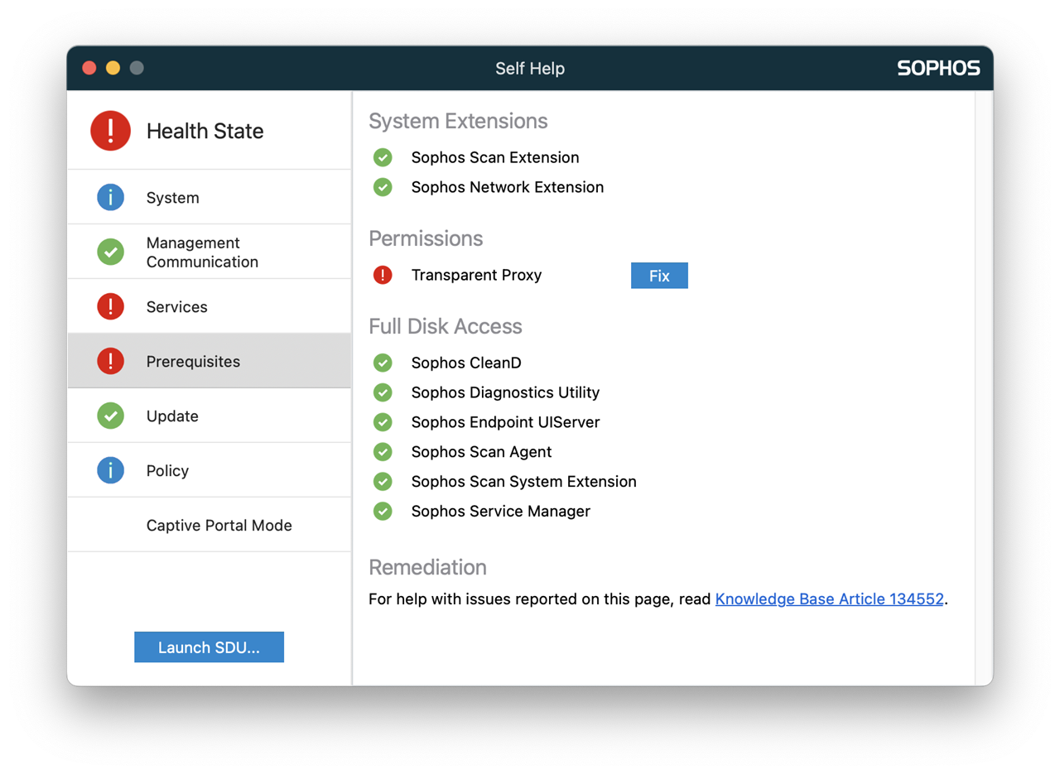Close the Self Help window
The image size is (1060, 774).
(x=89, y=68)
